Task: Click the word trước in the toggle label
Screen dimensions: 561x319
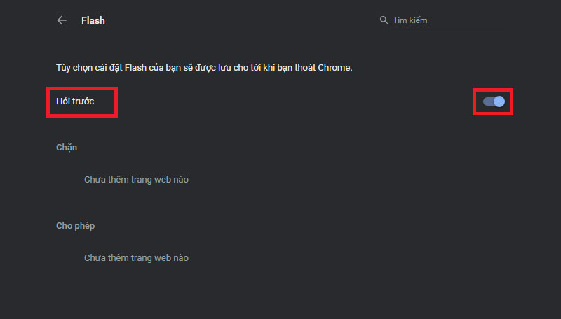Action: 83,101
